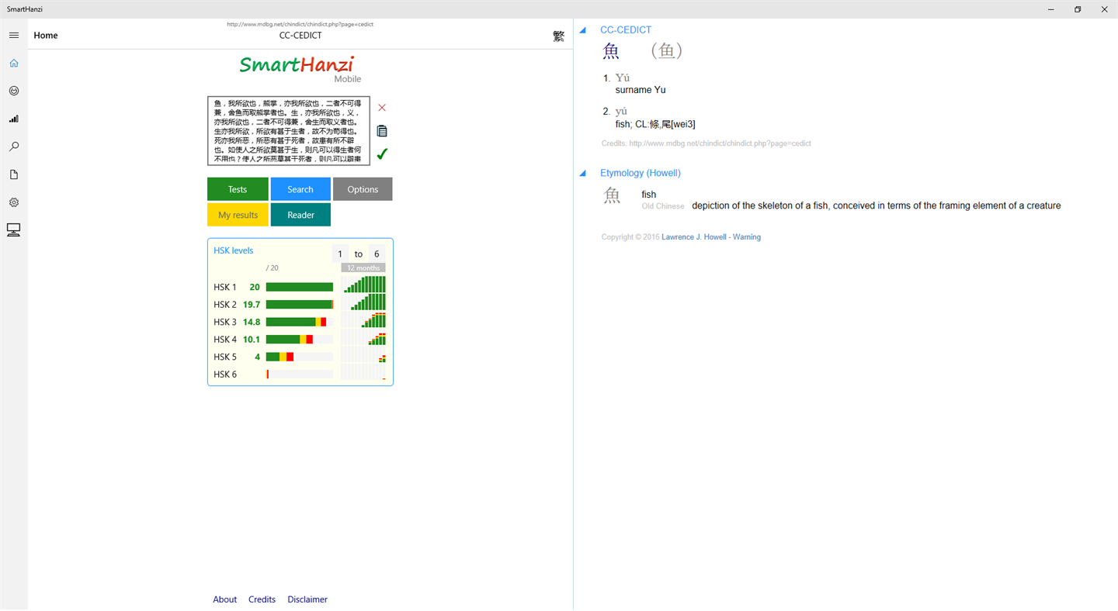
Task: Click the 12 months period label
Action: coord(363,268)
